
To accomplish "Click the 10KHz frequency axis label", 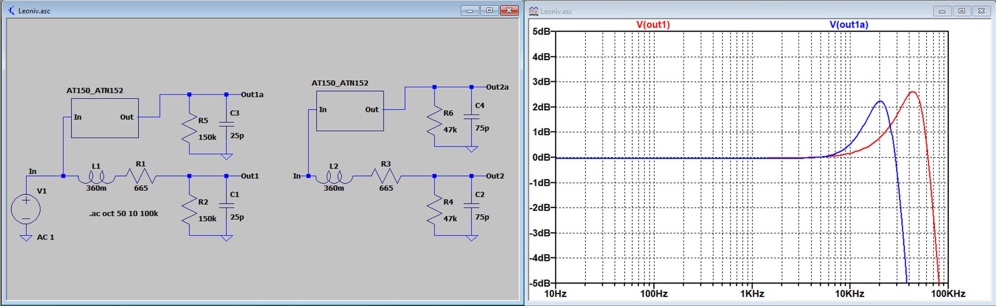I will point(850,294).
